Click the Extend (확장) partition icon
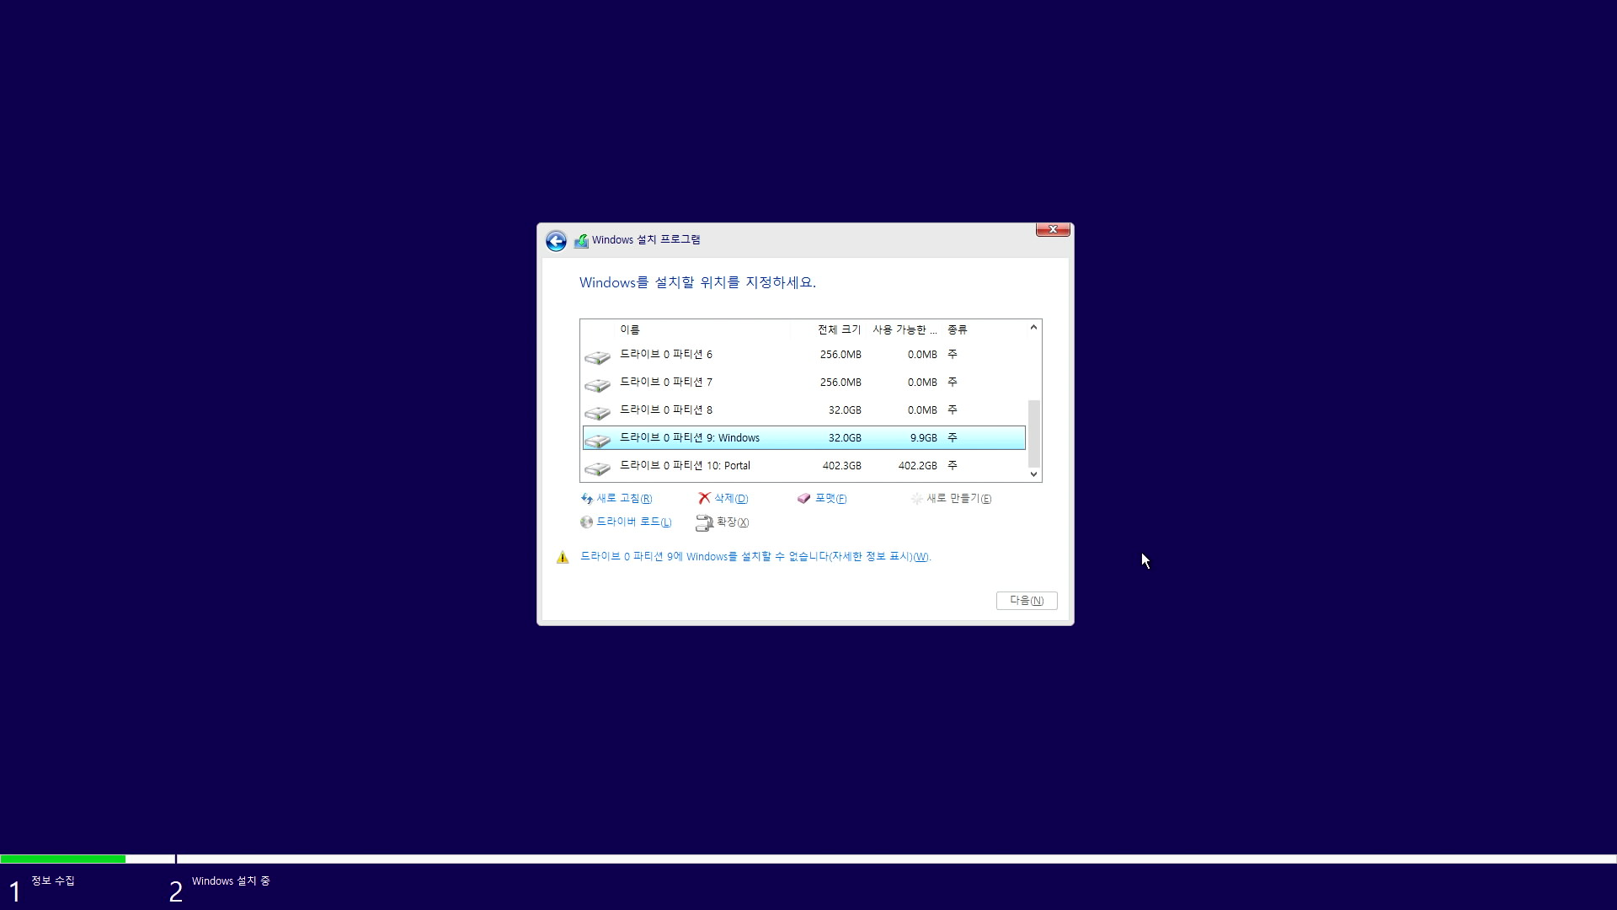Screen dimensions: 1617x910 (704, 523)
